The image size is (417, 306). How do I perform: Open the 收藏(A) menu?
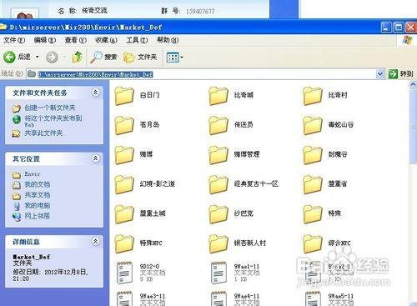pos(106,40)
